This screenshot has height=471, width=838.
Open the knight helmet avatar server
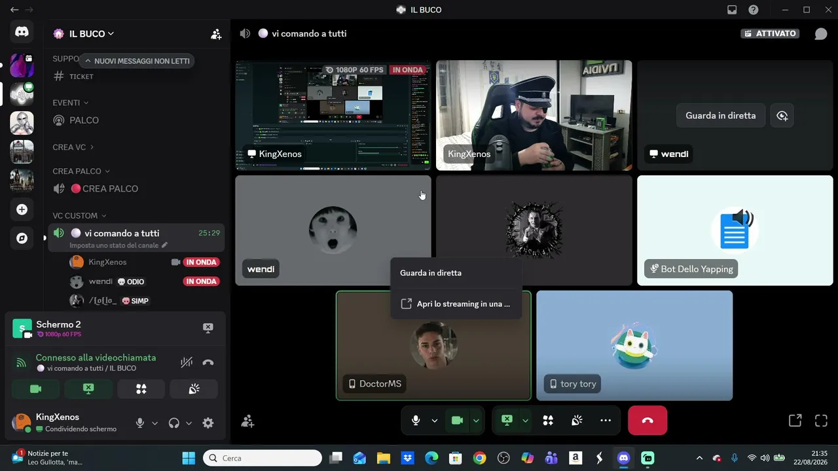click(22, 123)
